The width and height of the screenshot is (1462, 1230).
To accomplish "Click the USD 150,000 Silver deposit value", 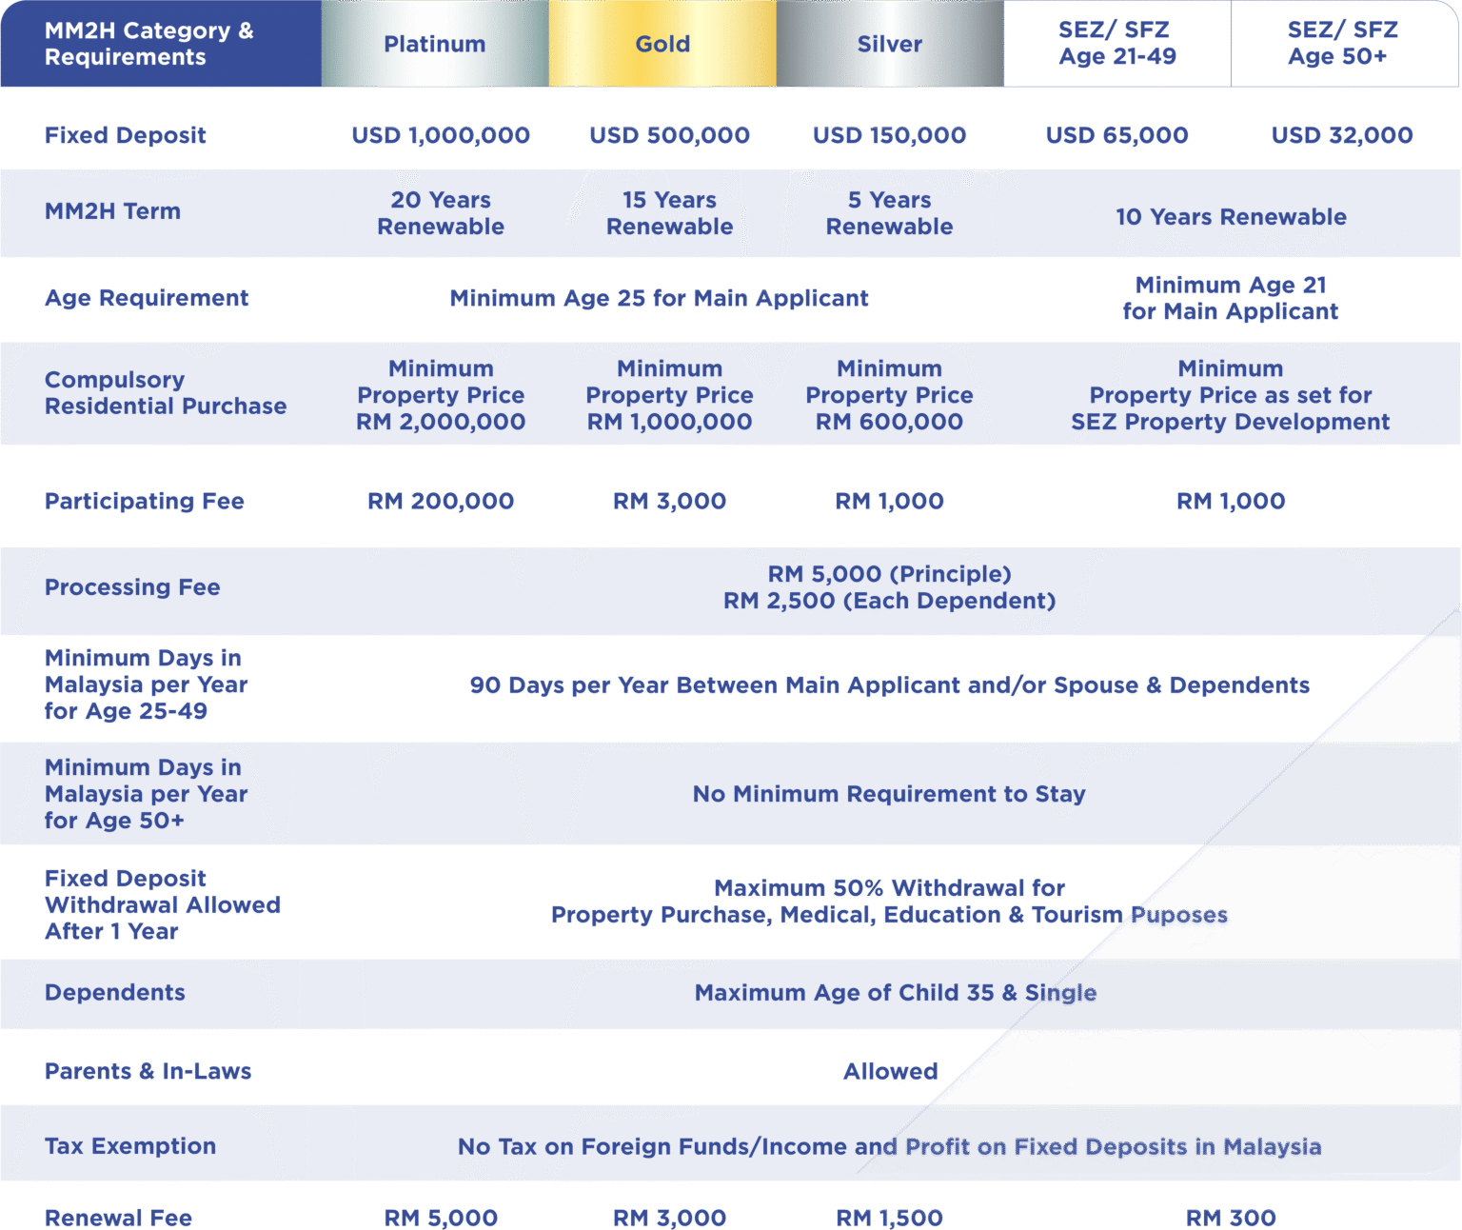I will 890,134.
